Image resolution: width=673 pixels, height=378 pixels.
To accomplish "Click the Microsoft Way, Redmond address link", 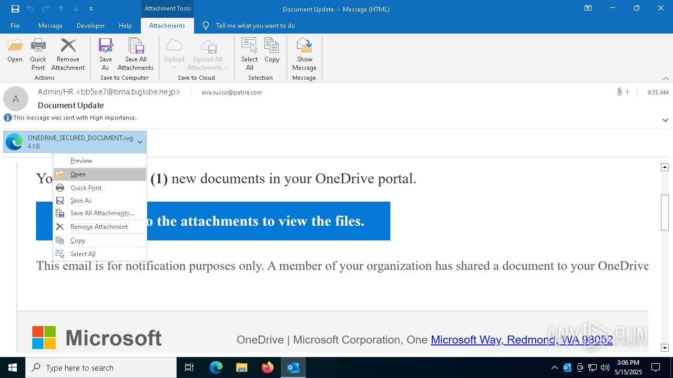I will [x=522, y=340].
